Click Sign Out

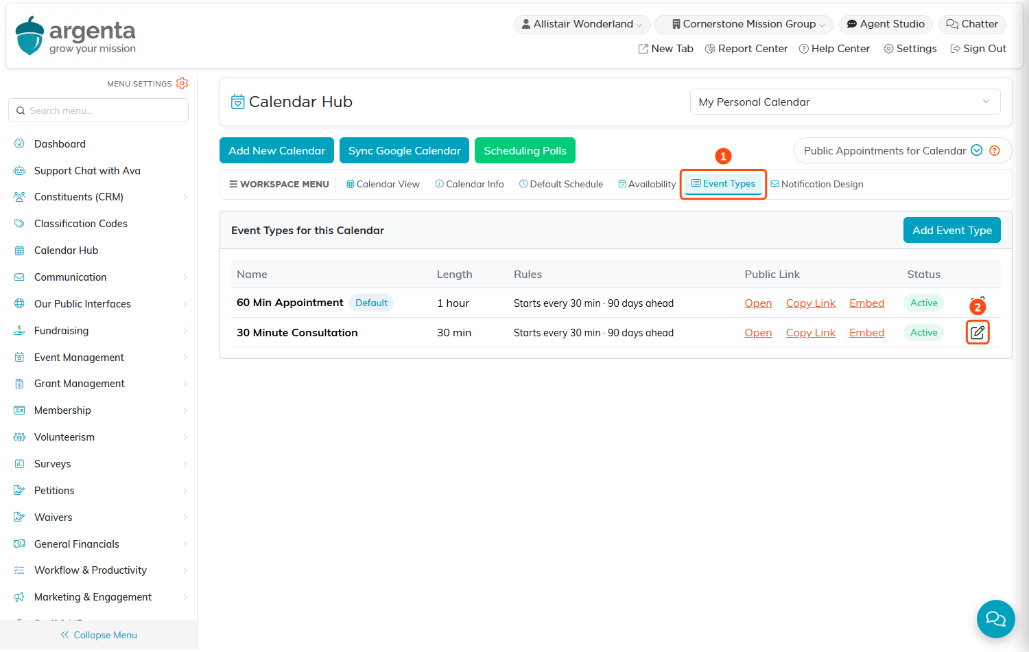pos(978,49)
